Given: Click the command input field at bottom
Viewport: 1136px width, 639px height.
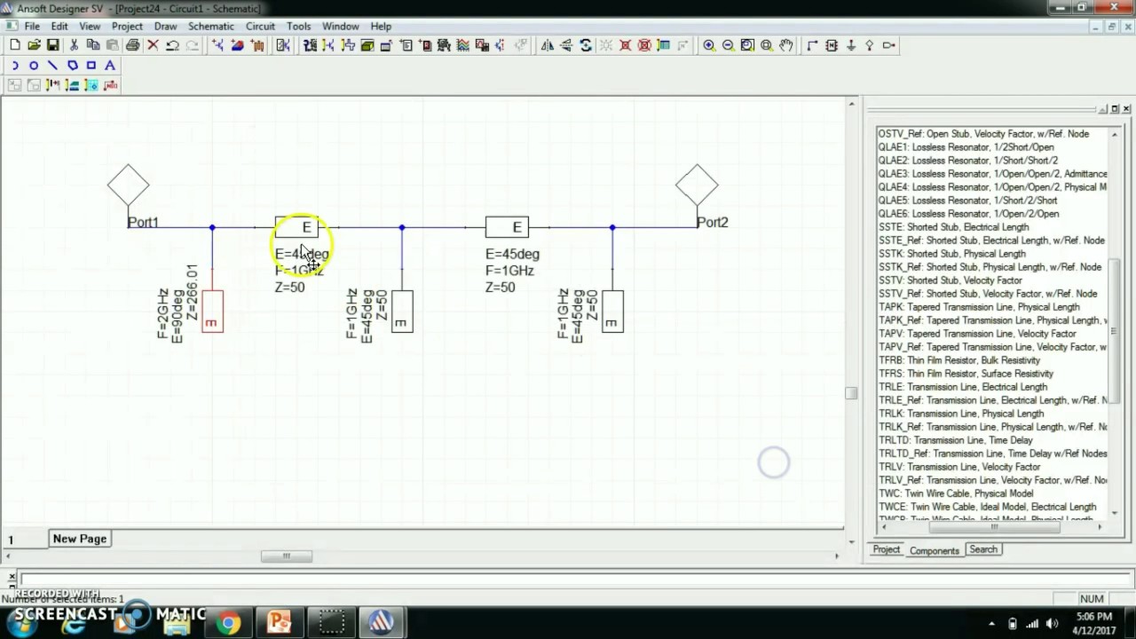Looking at the screenshot, I should pyautogui.click(x=577, y=579).
